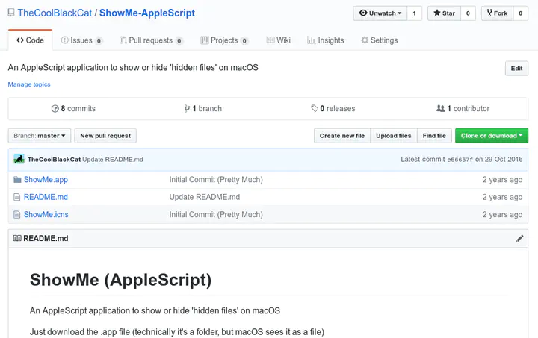Click the contributor people icon

[440, 109]
